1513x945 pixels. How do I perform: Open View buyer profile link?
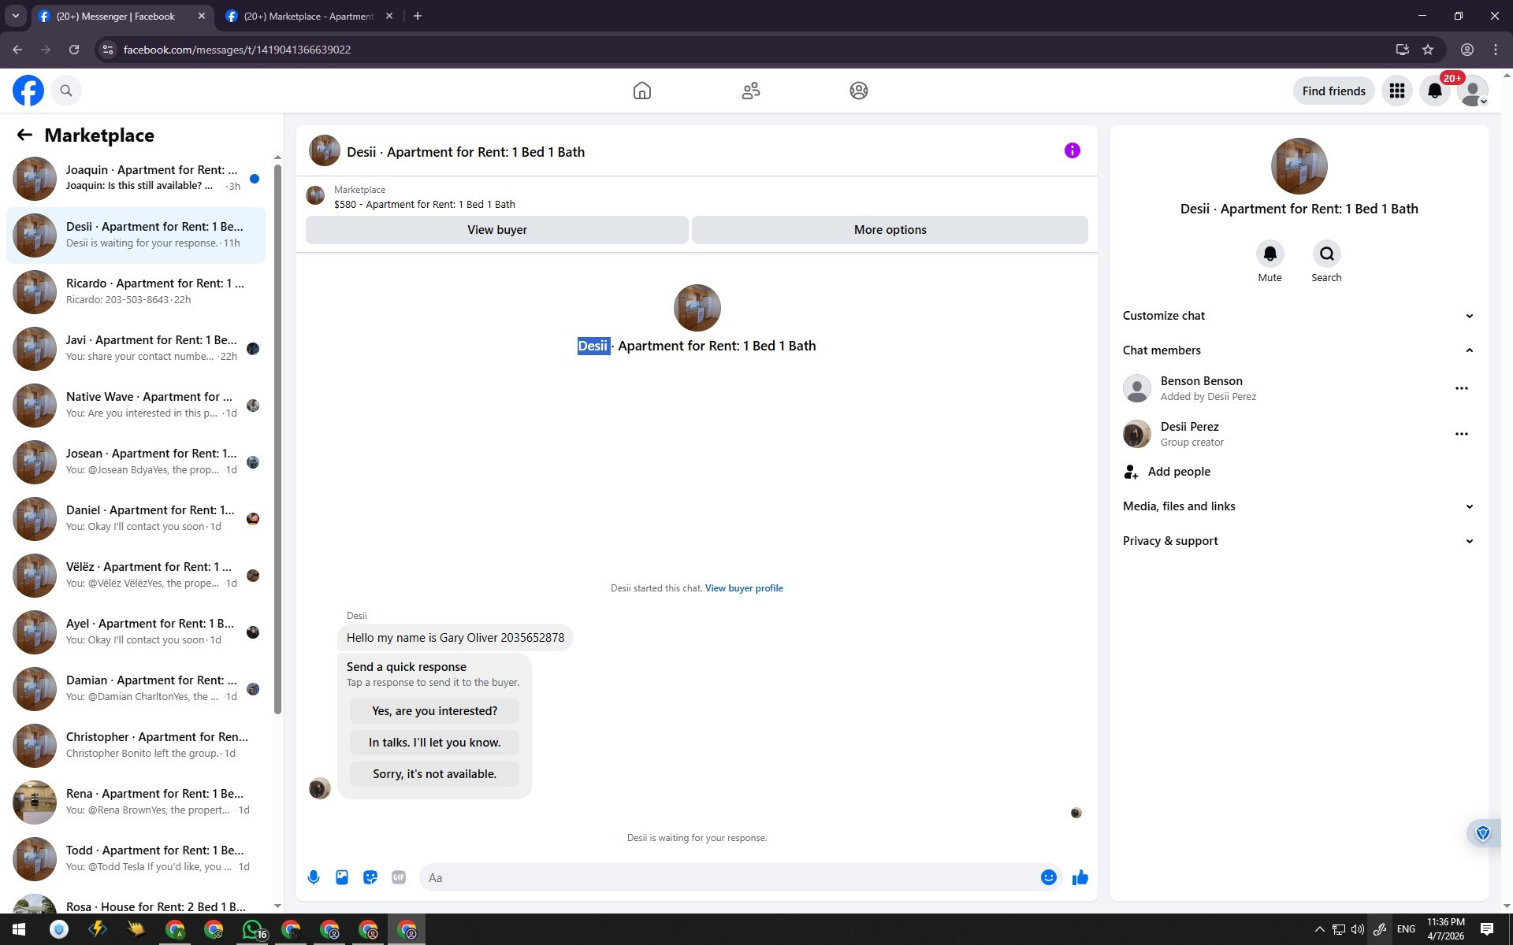(744, 588)
